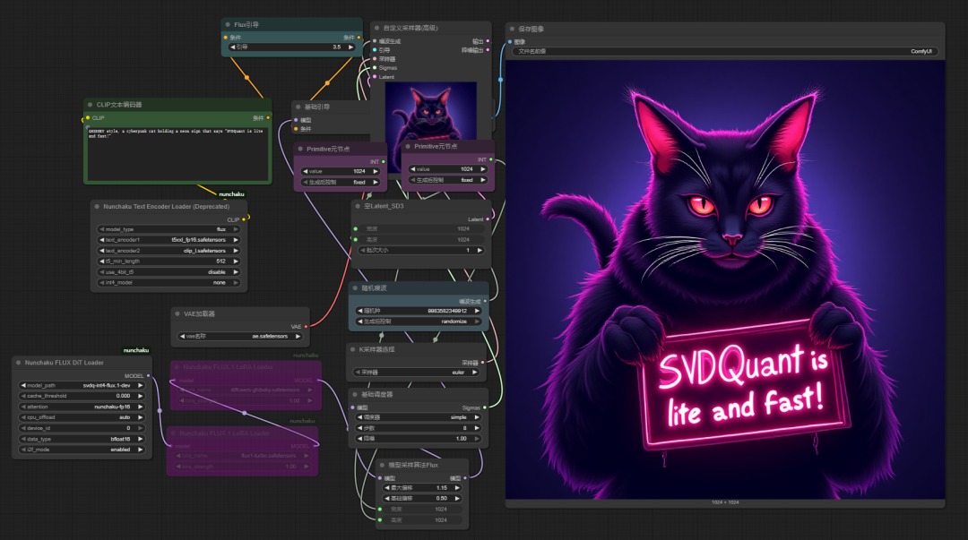Click the Latent output port on 空Latent_SD3
968x540 pixels.
click(488, 219)
